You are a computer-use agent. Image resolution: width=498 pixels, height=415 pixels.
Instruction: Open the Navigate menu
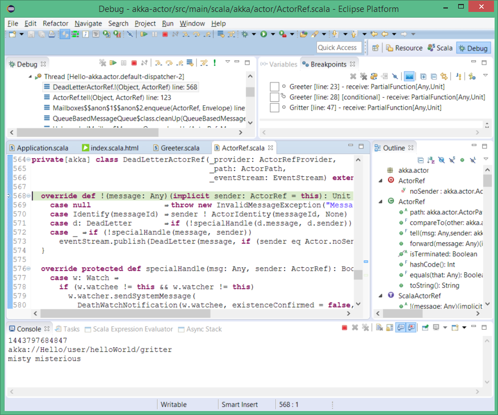pos(88,23)
